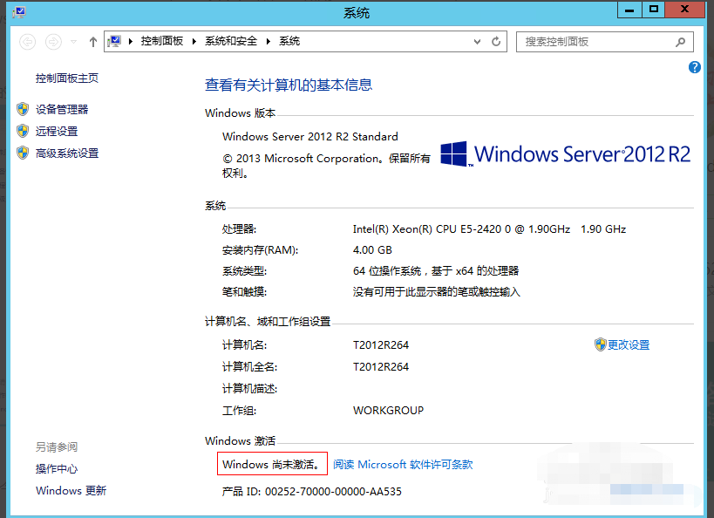Screen dimensions: 714x518
Task: Click the back navigation arrow
Action: coord(27,41)
